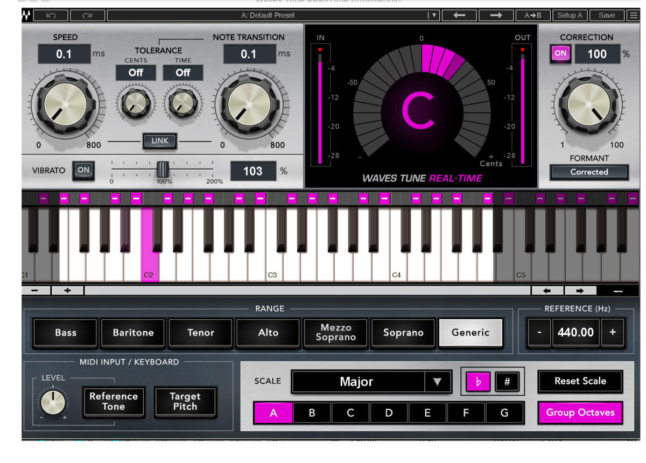Zoom out the keyboard with the minus button
The image size is (646, 463).
[35, 291]
